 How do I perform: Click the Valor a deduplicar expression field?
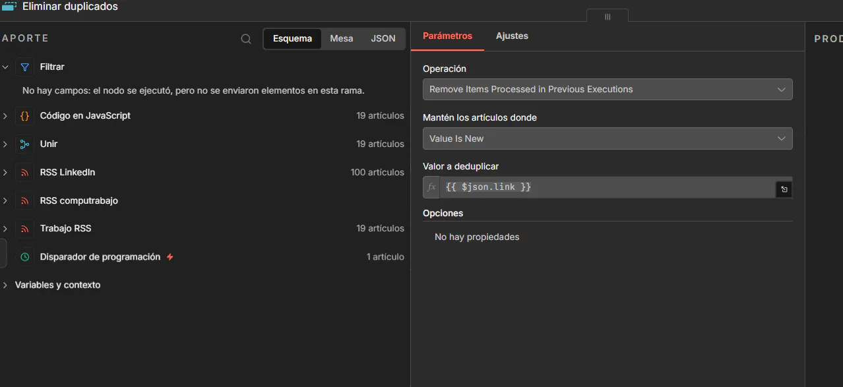[608, 187]
